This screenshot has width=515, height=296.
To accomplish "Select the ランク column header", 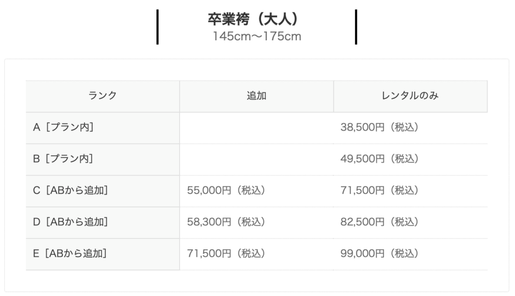I will [103, 96].
